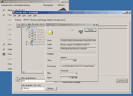Click 'Some file types excluded' text

[71, 82]
